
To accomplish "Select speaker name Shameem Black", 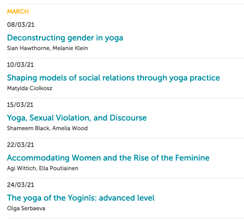I will 28,128.
